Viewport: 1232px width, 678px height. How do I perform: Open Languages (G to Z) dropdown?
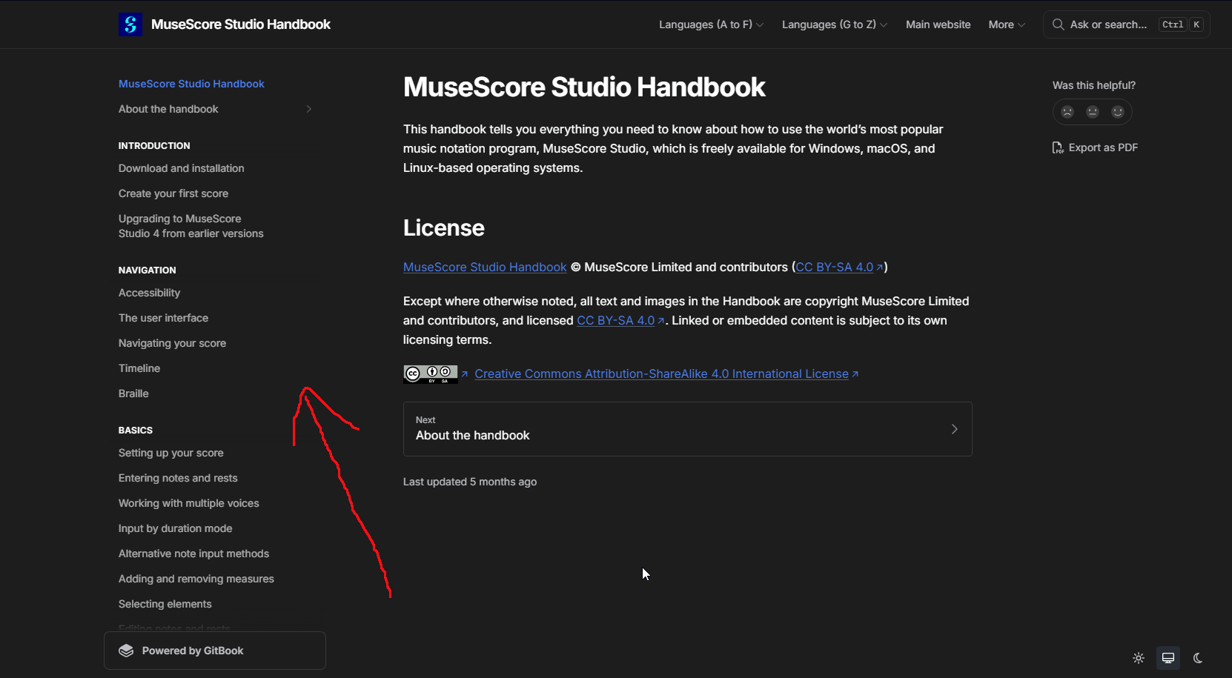pyautogui.click(x=835, y=24)
